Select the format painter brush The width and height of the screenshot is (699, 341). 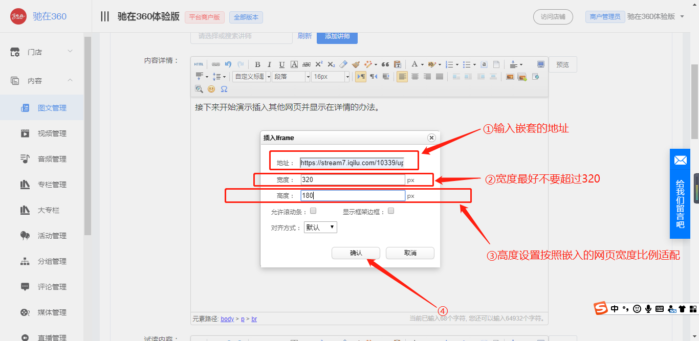(x=356, y=64)
